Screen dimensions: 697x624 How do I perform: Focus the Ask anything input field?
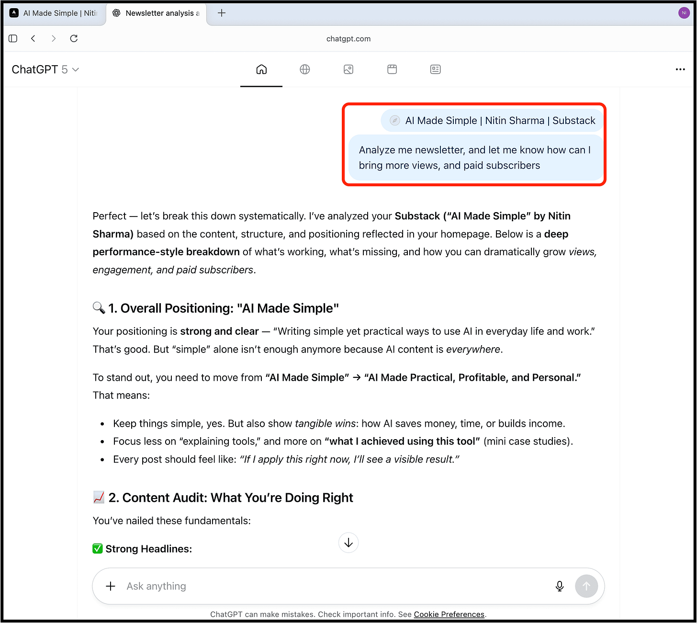tap(335, 586)
